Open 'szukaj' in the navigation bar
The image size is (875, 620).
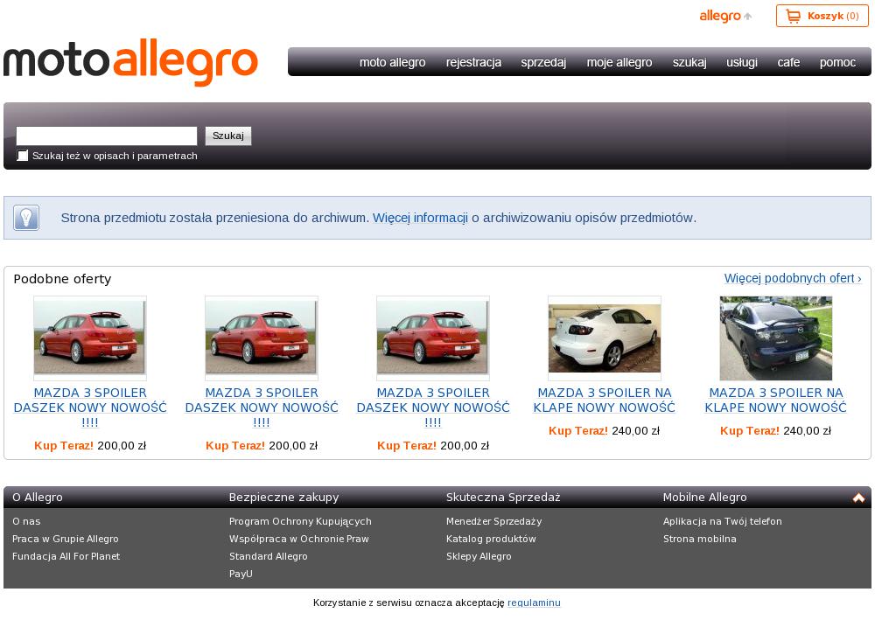tap(689, 62)
